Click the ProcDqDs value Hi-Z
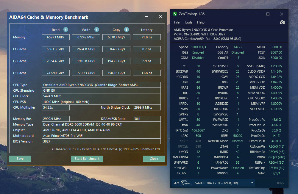 pos(276,136)
